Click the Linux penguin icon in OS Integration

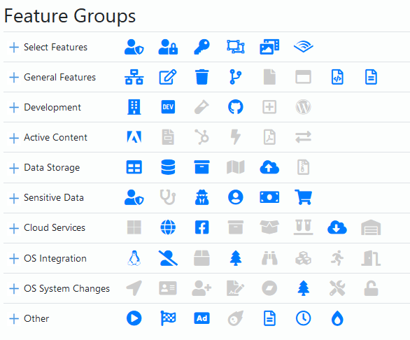click(134, 258)
